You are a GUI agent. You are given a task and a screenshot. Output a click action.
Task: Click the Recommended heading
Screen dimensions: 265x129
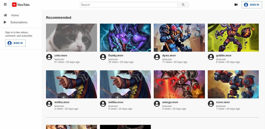coord(59,17)
